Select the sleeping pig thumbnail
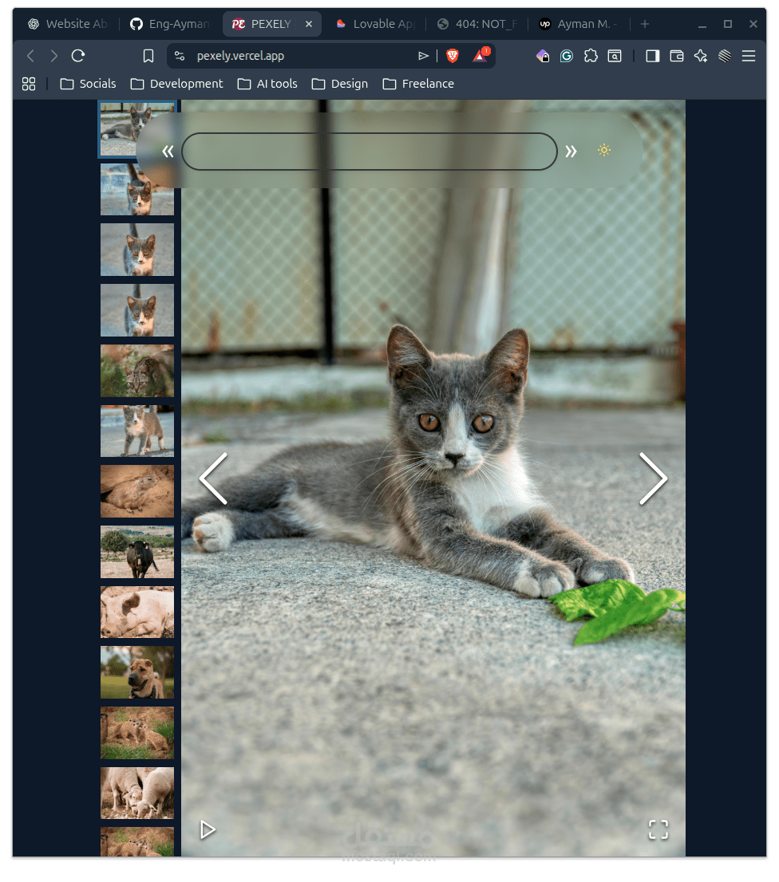779x882 pixels. coord(137,612)
